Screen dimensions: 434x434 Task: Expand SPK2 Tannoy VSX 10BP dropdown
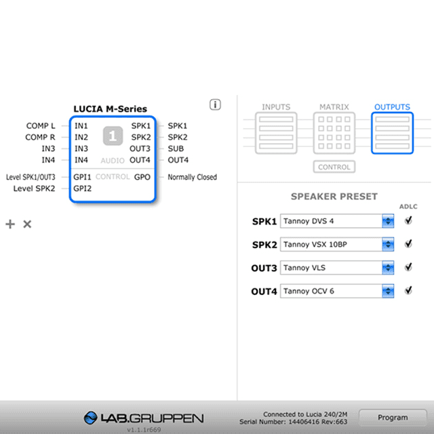click(x=387, y=244)
